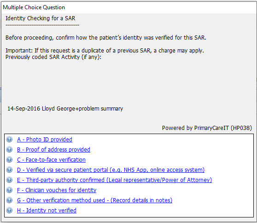Choose E - Third-party authority confirmed
Image resolution: width=257 pixels, height=223 pixels.
pos(114,180)
